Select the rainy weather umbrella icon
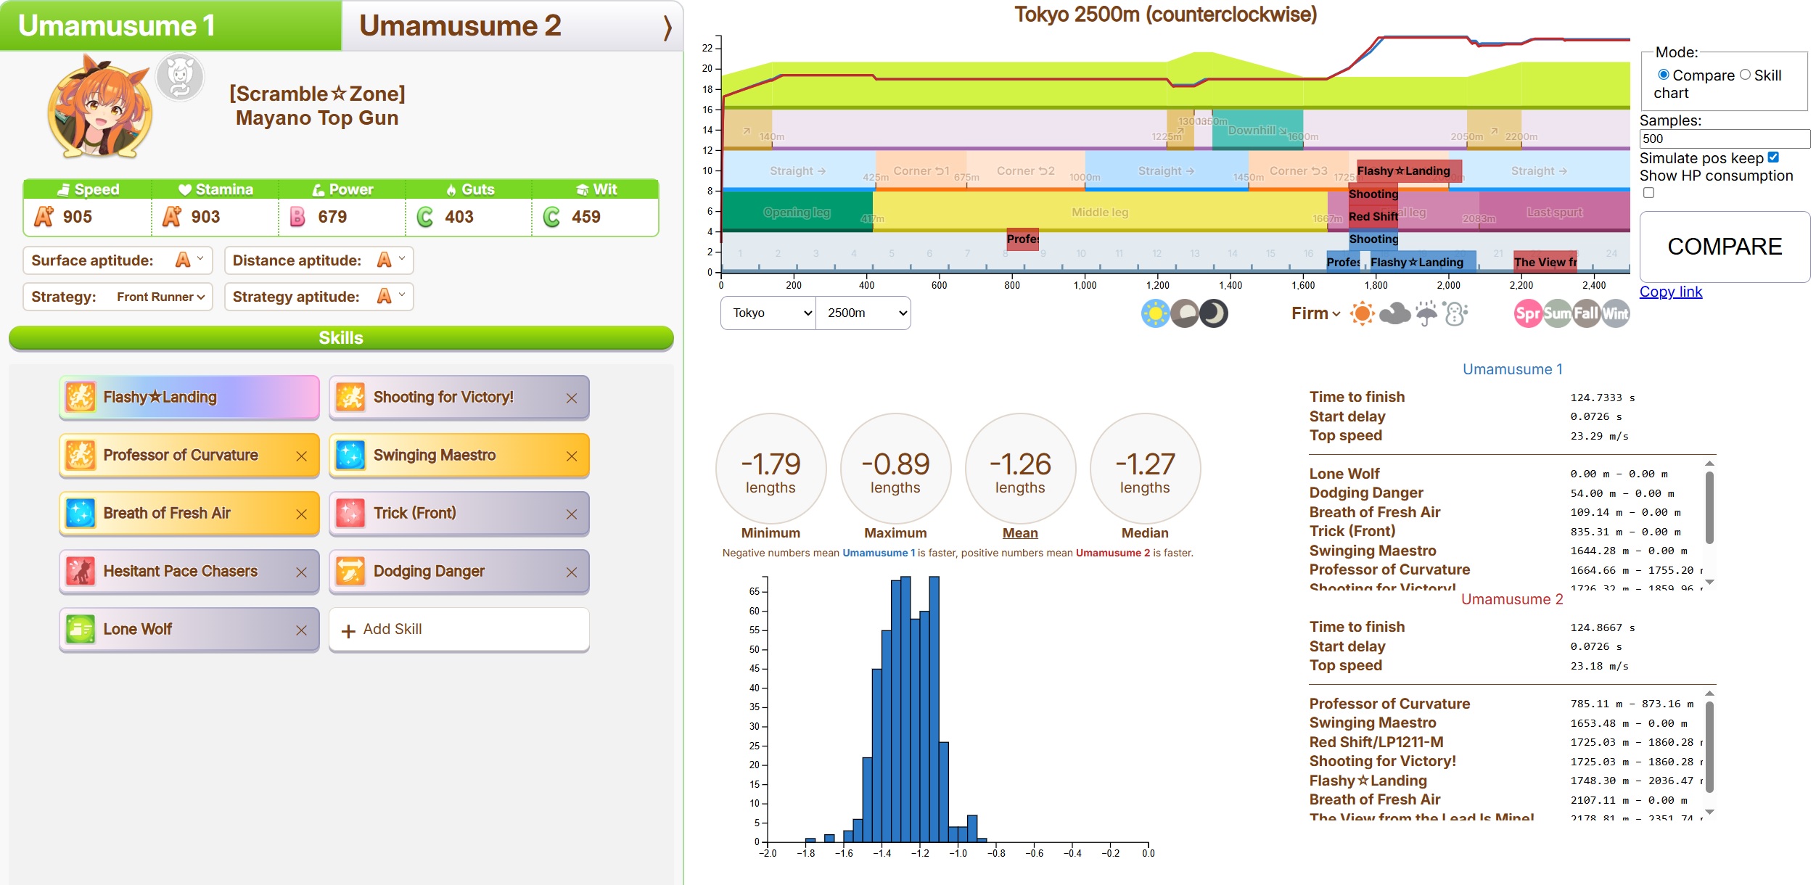Screen dimensions: 1816x885 click(x=1426, y=313)
